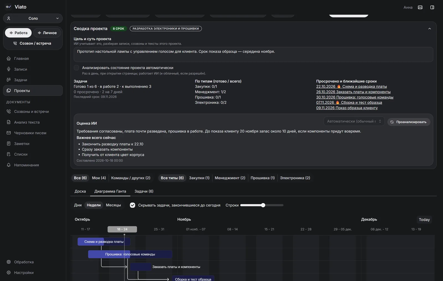The width and height of the screenshot is (443, 281).
Task: Click the Задачи icon in sidebar
Action: coord(9,80)
